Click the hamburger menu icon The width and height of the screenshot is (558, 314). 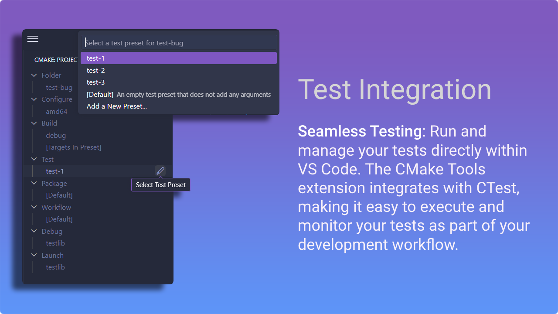coord(33,39)
